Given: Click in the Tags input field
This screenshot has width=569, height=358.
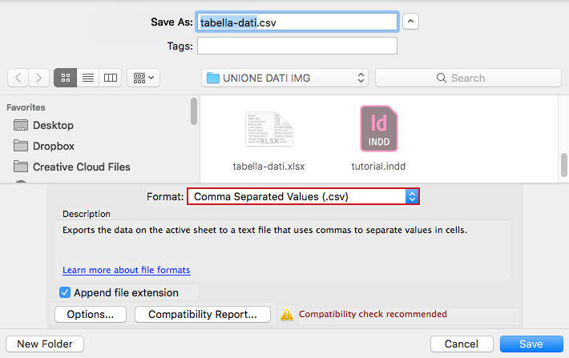Looking at the screenshot, I should [x=297, y=46].
